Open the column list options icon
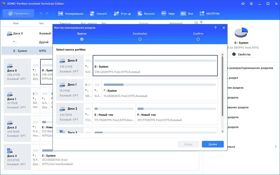 point(196,23)
